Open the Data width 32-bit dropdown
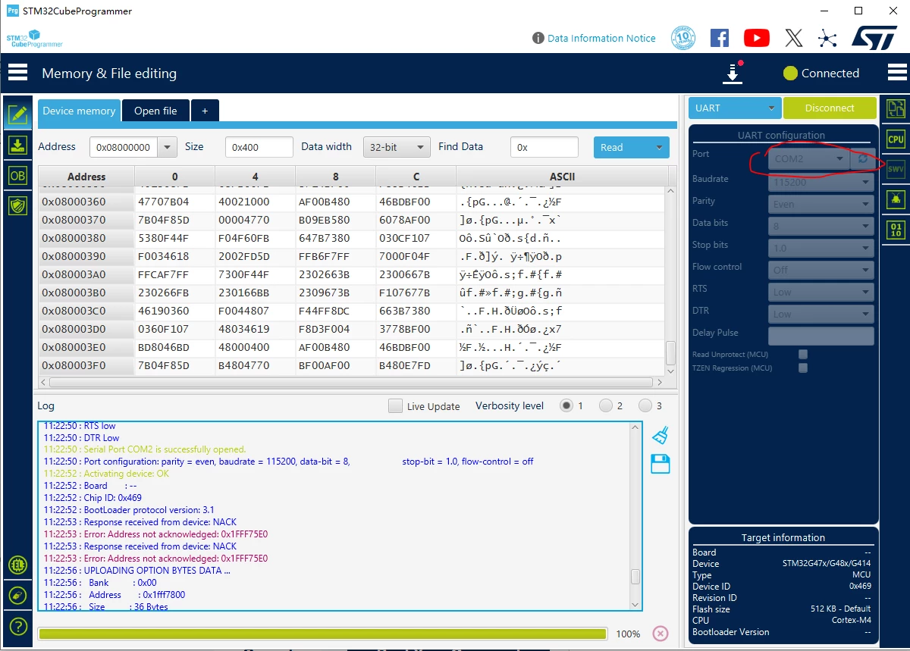The height and width of the screenshot is (651, 910). click(397, 148)
